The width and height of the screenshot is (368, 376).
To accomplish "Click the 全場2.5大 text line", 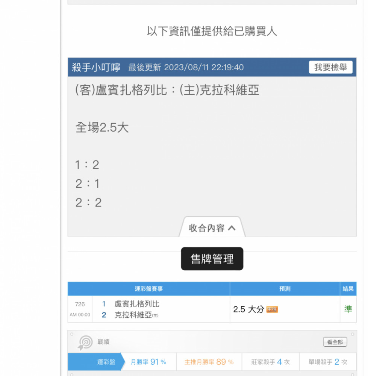I will pos(102,127).
